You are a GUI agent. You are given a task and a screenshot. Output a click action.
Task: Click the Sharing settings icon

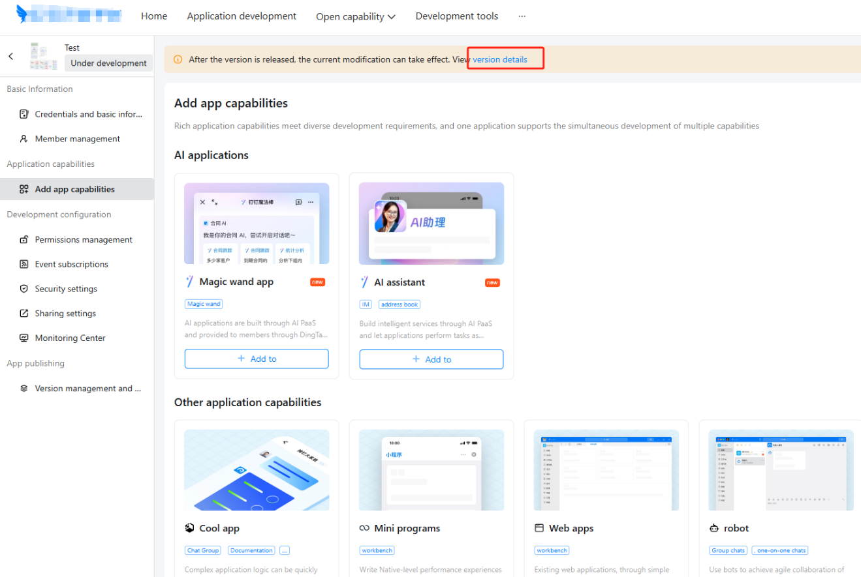click(x=24, y=314)
